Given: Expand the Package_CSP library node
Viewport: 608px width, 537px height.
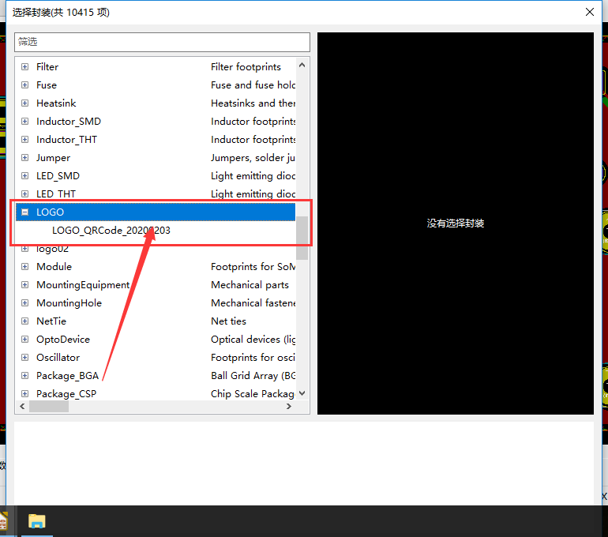Looking at the screenshot, I should (24, 394).
